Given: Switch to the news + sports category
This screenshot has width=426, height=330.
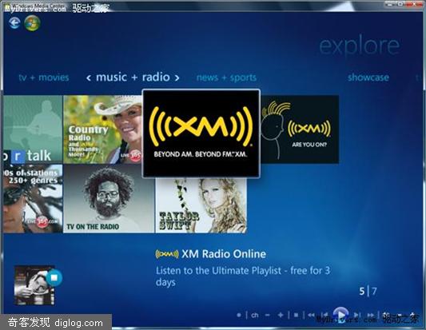Looking at the screenshot, I should [x=226, y=78].
